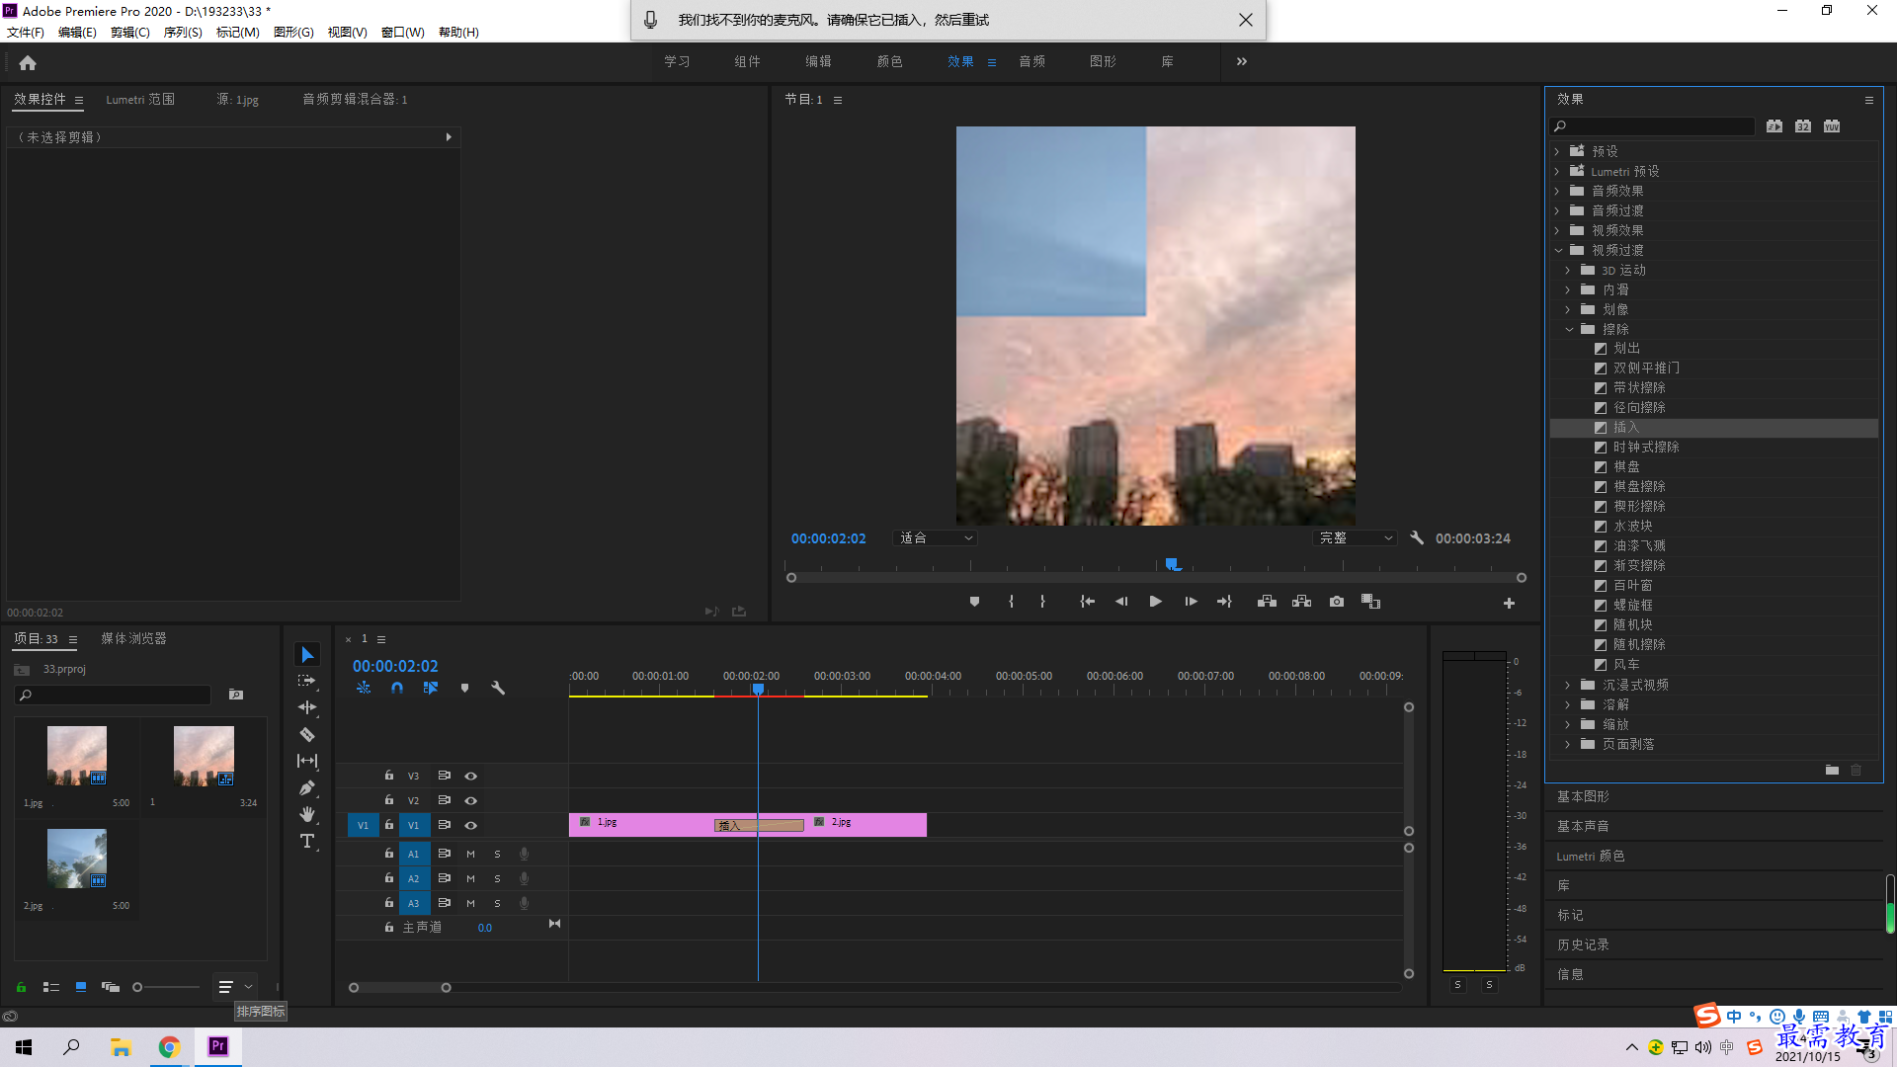Screen dimensions: 1897x1067
Task: Select the Ripple Edit tool
Action: click(x=307, y=707)
